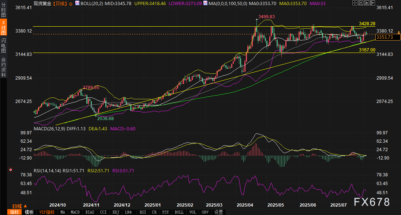Image resolution: width=401 pixels, height=215 pixels.
Task: Toggle the RSI indicator button
Action: (x=143, y=212)
